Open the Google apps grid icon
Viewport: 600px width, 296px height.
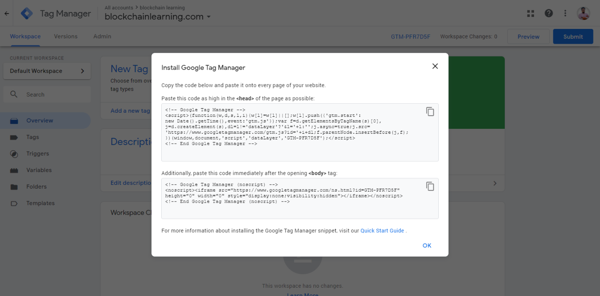531,13
